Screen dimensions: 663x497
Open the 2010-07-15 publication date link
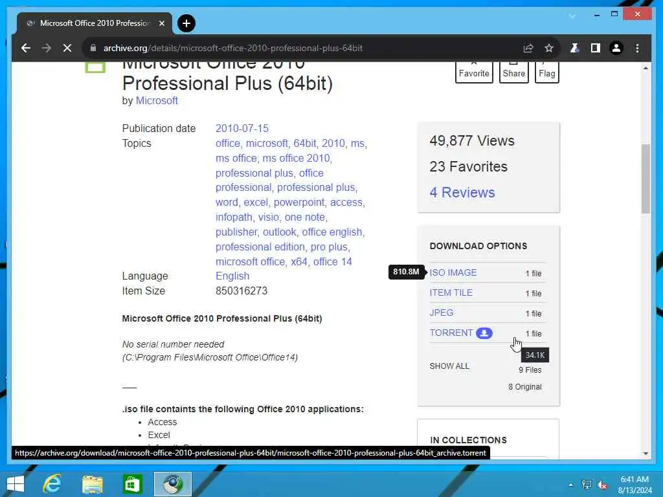coord(242,129)
